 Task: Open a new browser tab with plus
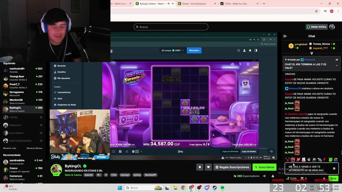264,4
